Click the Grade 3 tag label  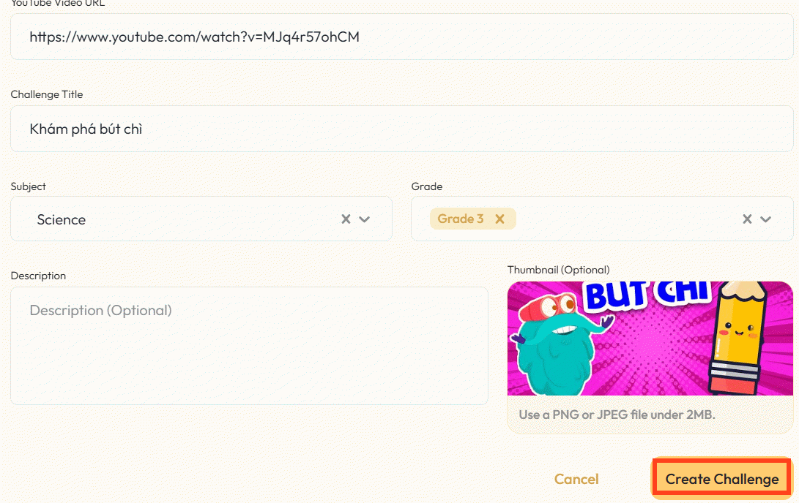461,219
